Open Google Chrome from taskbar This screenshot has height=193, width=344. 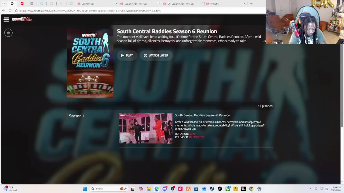pyautogui.click(x=251, y=189)
